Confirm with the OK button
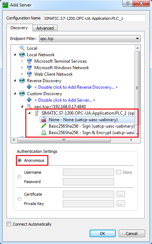 (x=103, y=234)
